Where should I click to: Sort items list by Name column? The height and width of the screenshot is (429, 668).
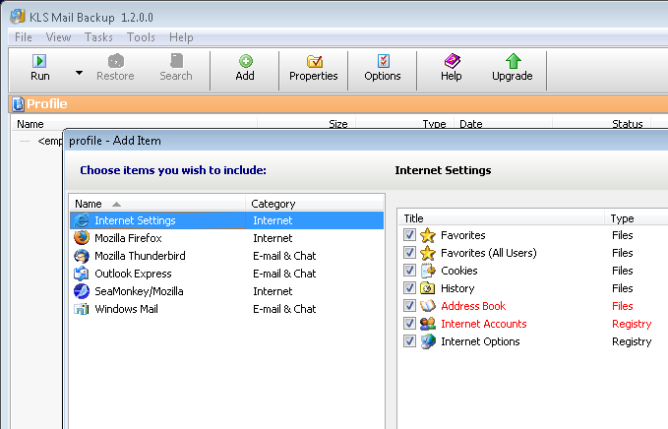pyautogui.click(x=157, y=204)
